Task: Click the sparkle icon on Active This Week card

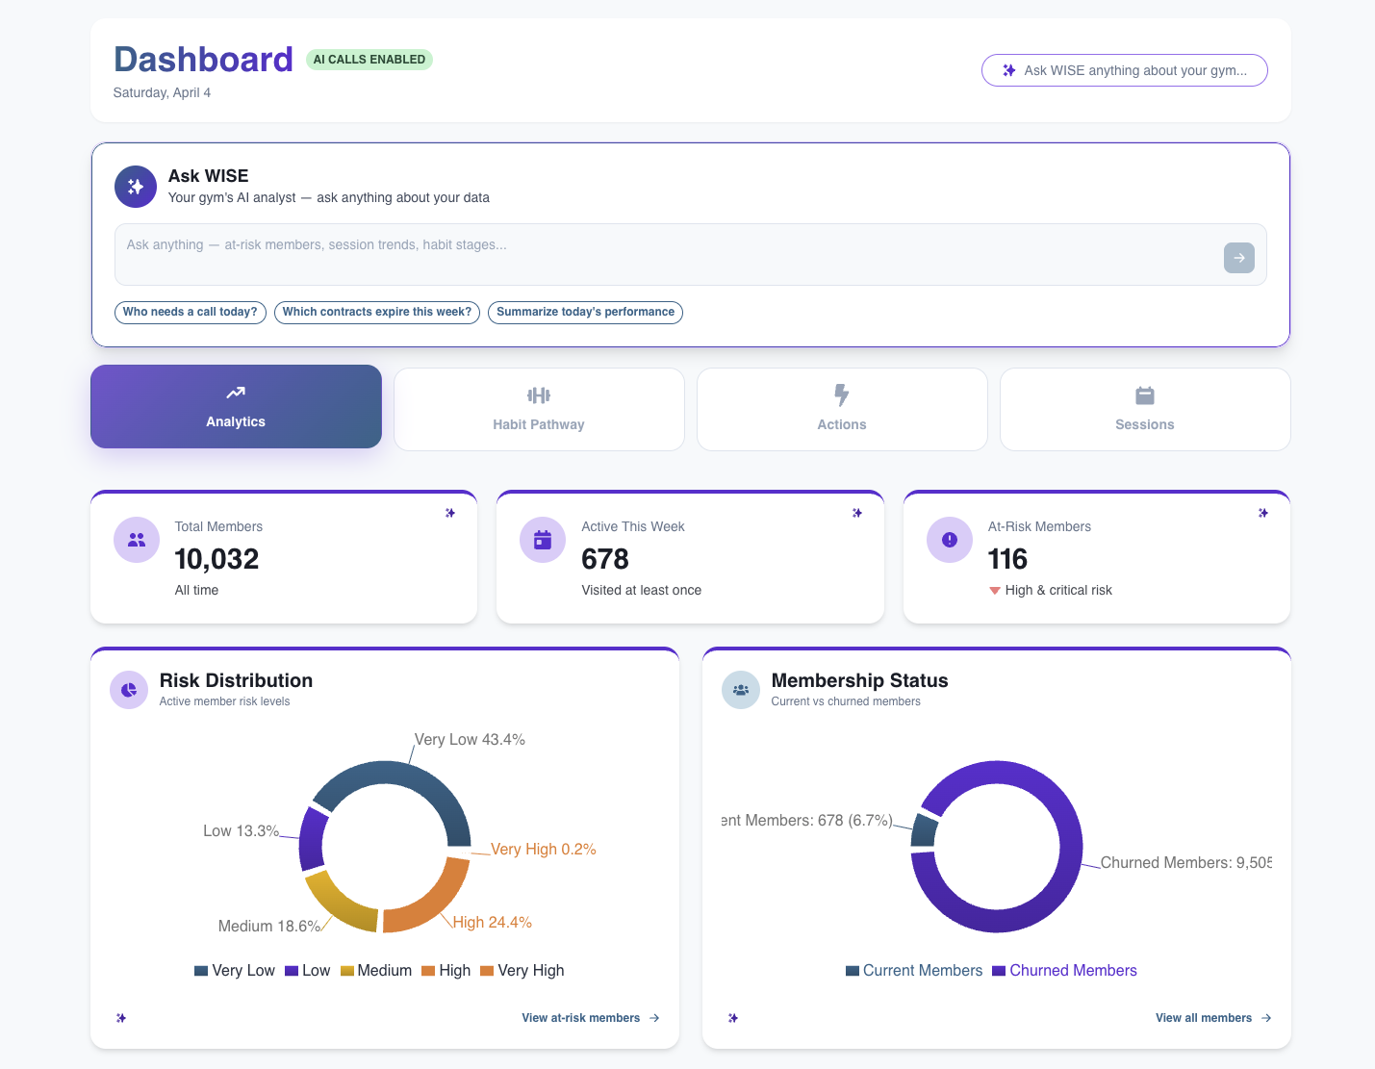Action: [x=857, y=513]
